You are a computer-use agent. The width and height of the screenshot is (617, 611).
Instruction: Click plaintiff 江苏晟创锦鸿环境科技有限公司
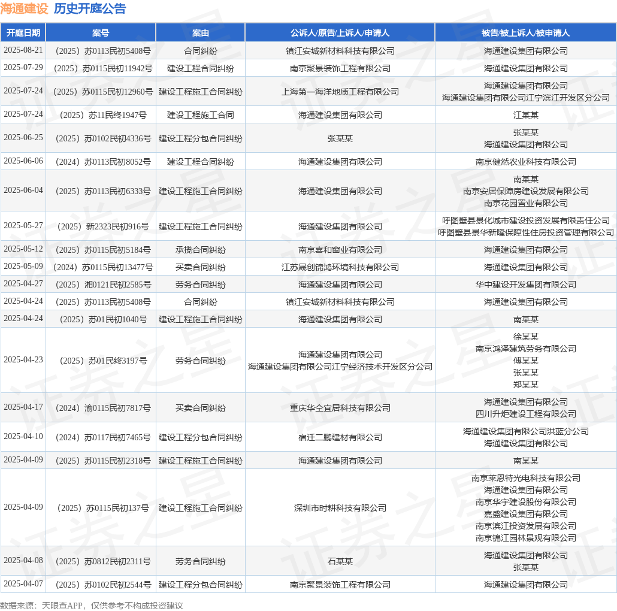340,268
